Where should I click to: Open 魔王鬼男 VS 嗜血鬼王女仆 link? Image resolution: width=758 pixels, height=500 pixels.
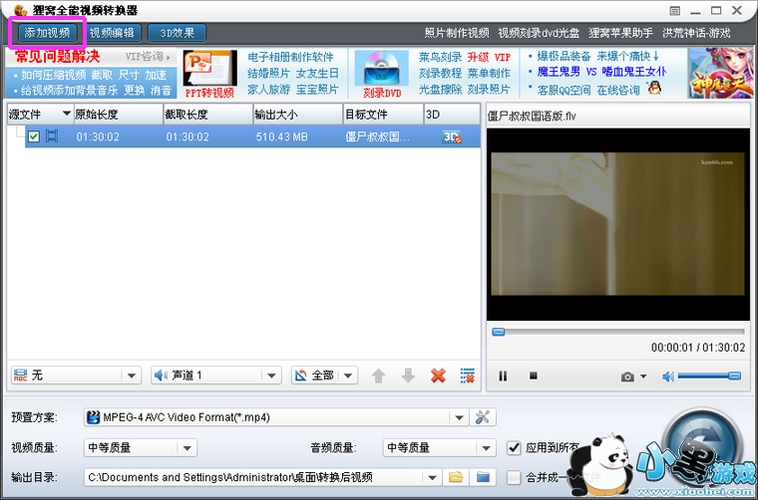601,72
